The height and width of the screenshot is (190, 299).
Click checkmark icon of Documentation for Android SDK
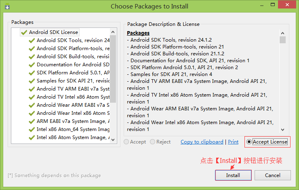click(x=32, y=65)
